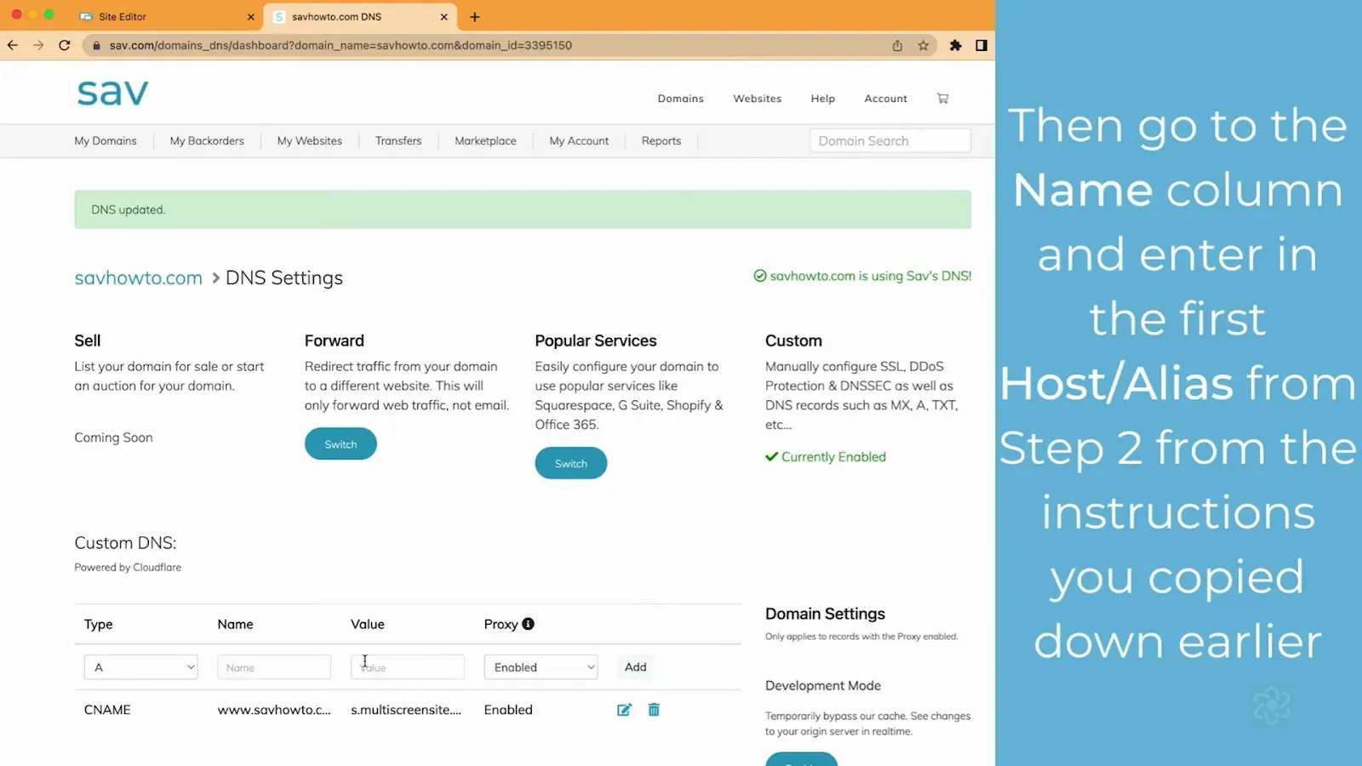Screen dimensions: 1362x766
Task: Switch to the Site Editor tab
Action: (167, 16)
